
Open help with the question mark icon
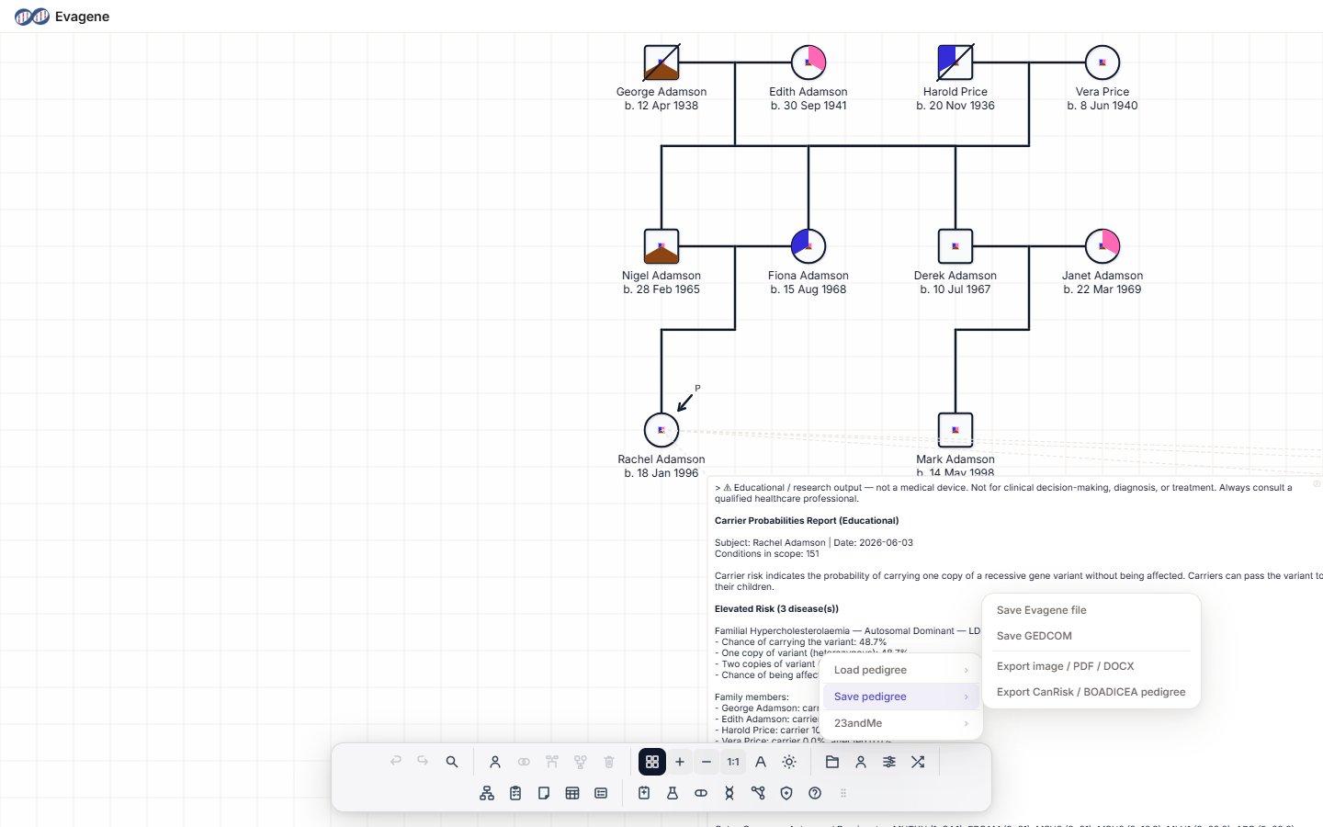click(815, 793)
